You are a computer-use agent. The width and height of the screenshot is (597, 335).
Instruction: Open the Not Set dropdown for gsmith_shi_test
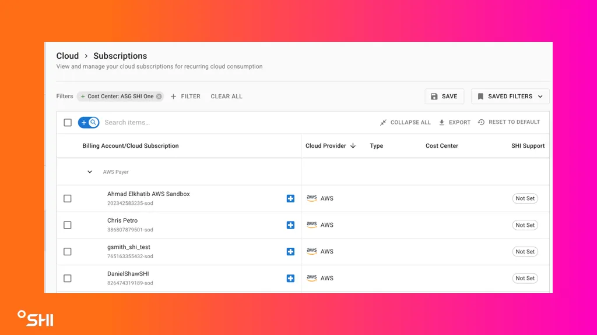click(x=525, y=251)
